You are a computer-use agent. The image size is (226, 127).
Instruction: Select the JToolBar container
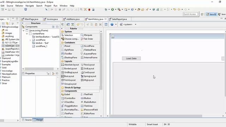click(x=67, y=54)
